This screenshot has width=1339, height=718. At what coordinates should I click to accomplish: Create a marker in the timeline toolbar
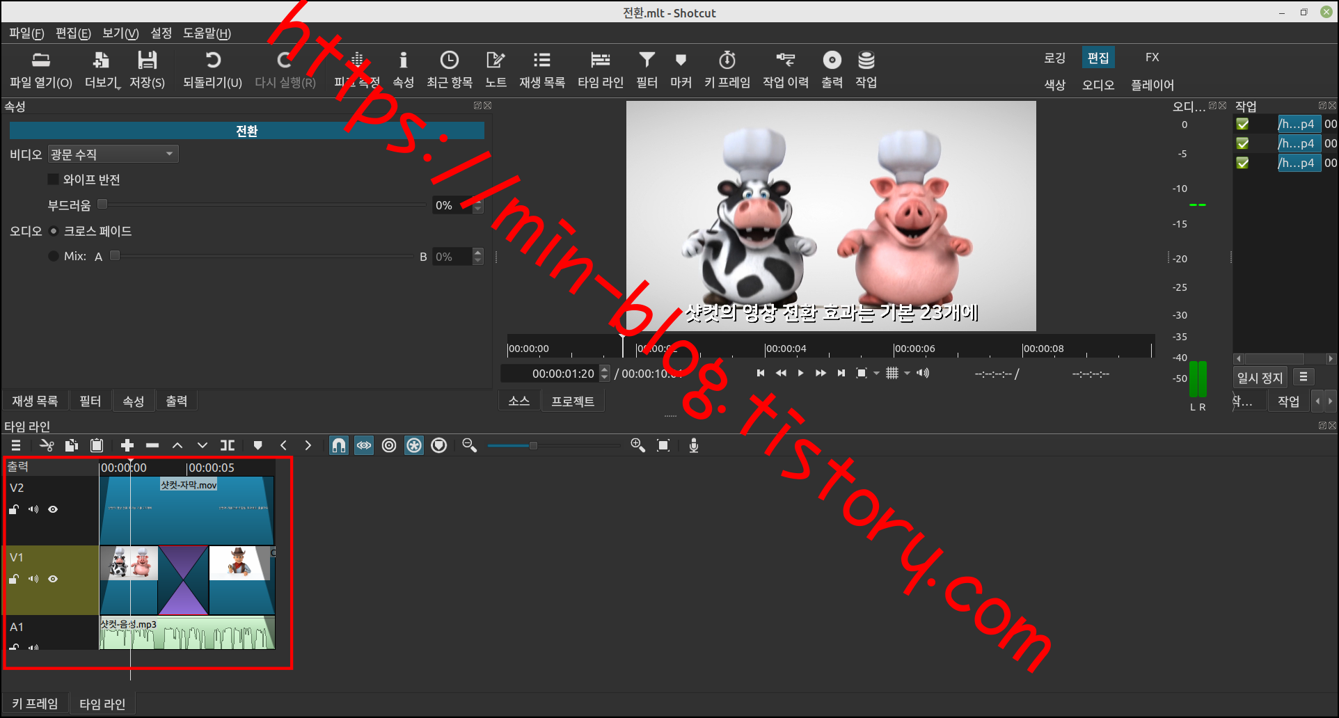point(257,445)
